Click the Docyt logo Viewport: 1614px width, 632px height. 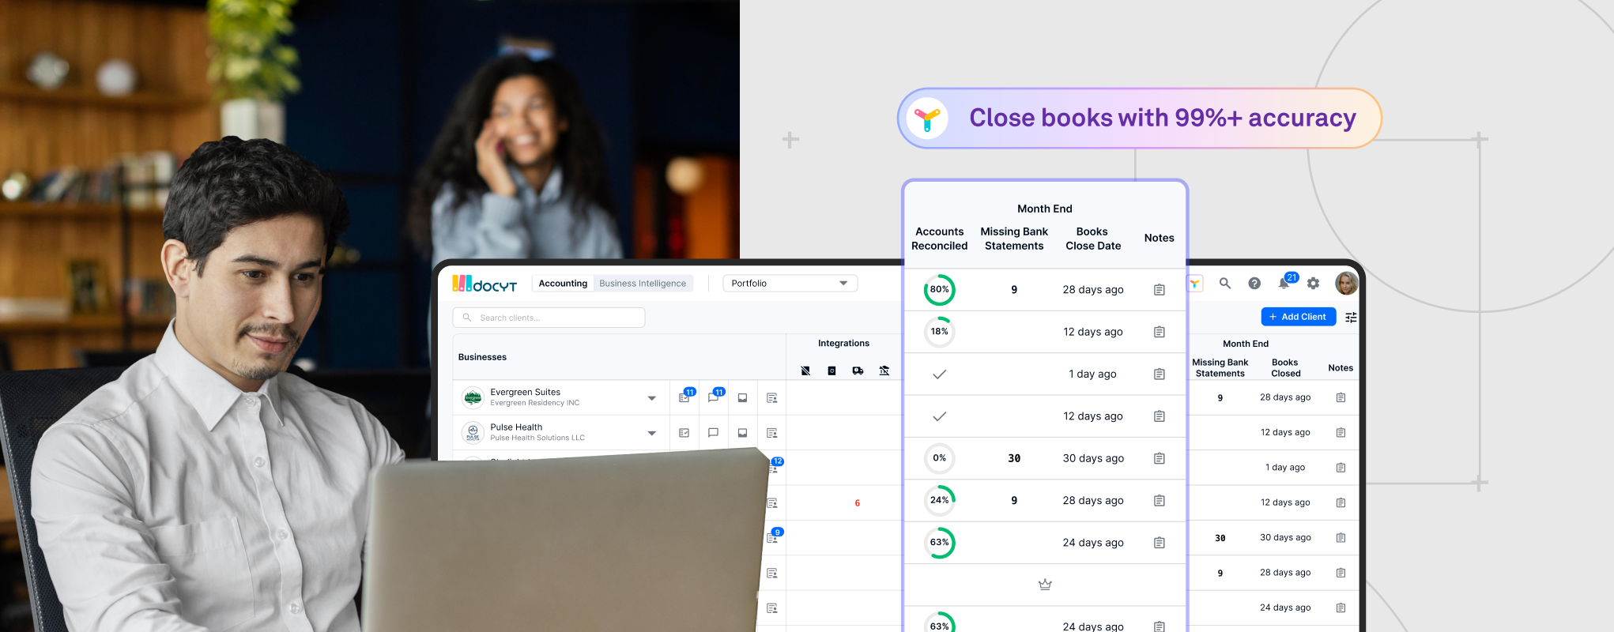[485, 284]
